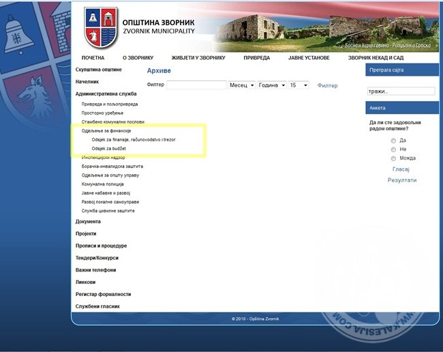This screenshot has height=352, width=443.
Task: Open 'ЈАВНЕ УСТАНОВЕ' navigation item
Action: [309, 58]
